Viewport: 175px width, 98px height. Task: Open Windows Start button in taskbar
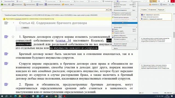2,96
